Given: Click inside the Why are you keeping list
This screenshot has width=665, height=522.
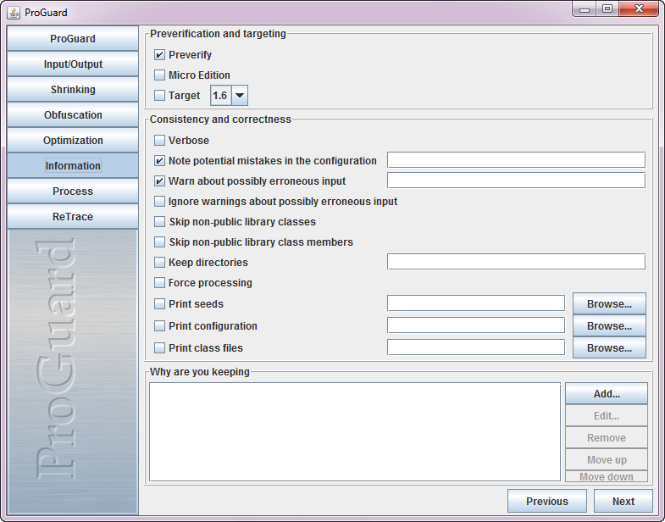Looking at the screenshot, I should 355,432.
